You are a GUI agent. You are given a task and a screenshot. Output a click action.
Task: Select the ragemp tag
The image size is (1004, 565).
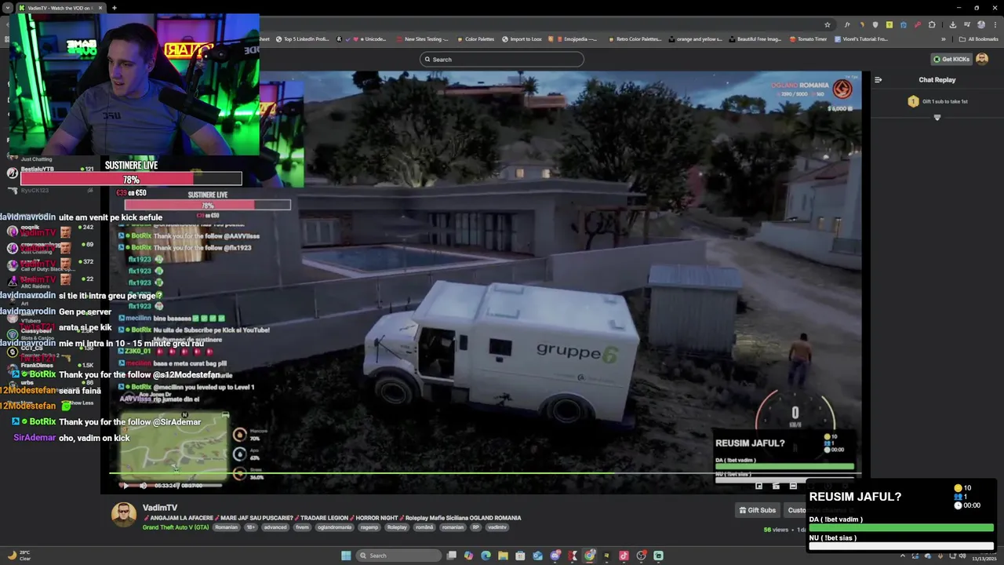pos(369,527)
